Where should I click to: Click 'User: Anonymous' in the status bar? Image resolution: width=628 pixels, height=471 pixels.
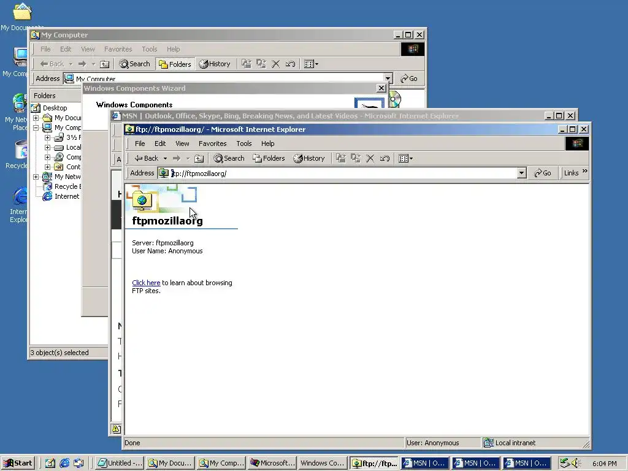pos(432,443)
